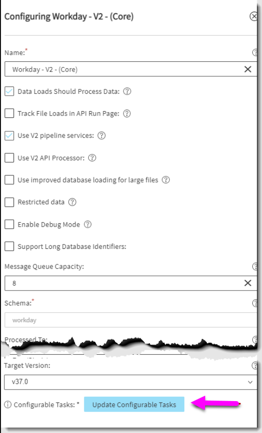Click help icon beside Use V2 pipeline services
This screenshot has height=433, width=262.
pos(101,135)
